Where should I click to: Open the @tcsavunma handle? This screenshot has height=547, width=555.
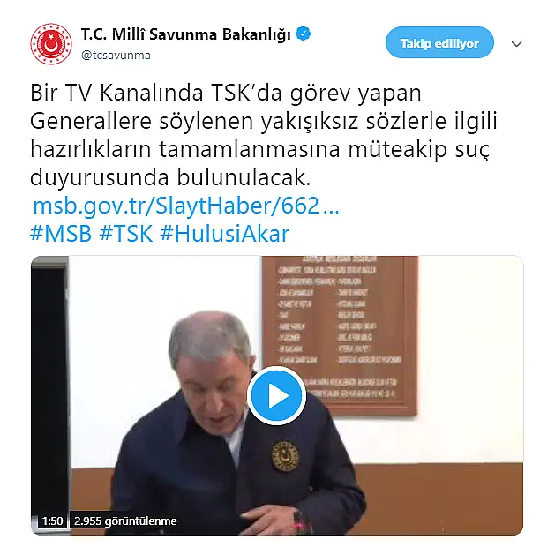pos(116,56)
